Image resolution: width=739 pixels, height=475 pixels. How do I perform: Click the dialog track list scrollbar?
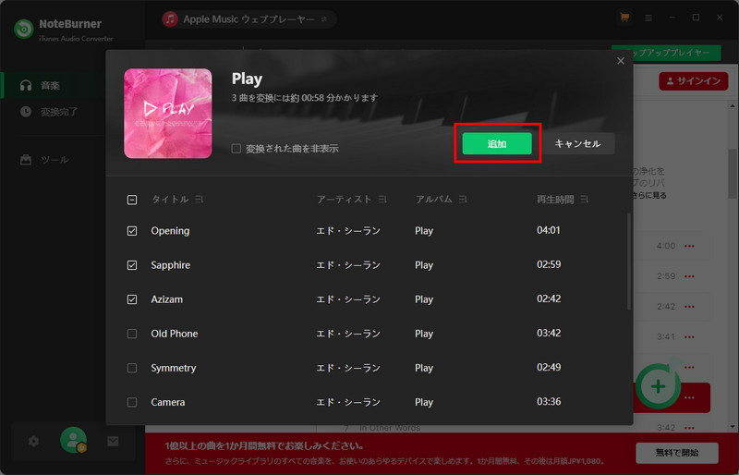pos(629,262)
